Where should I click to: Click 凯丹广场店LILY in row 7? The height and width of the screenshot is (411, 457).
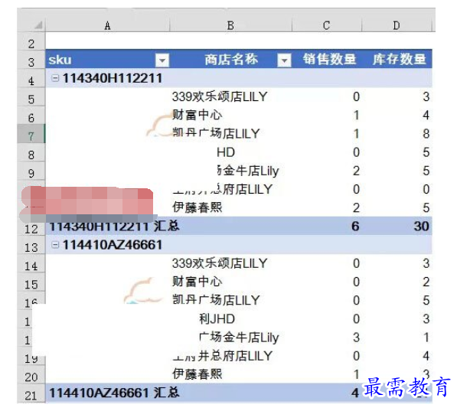point(216,133)
